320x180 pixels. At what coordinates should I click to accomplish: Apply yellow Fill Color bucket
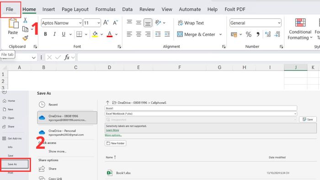click(95, 34)
